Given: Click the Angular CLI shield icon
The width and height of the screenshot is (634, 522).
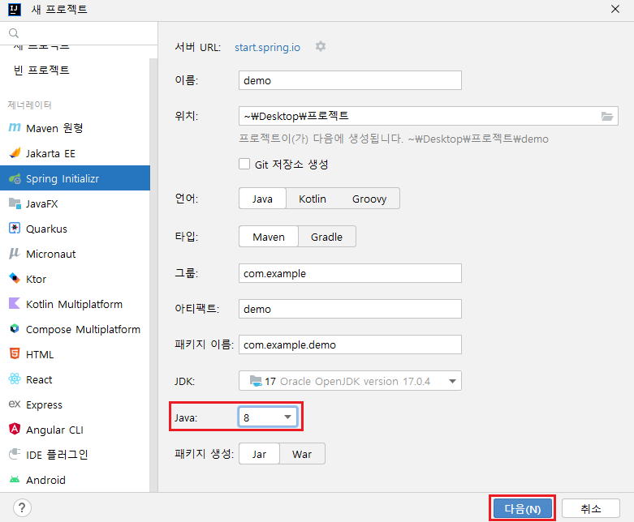Looking at the screenshot, I should (x=15, y=429).
